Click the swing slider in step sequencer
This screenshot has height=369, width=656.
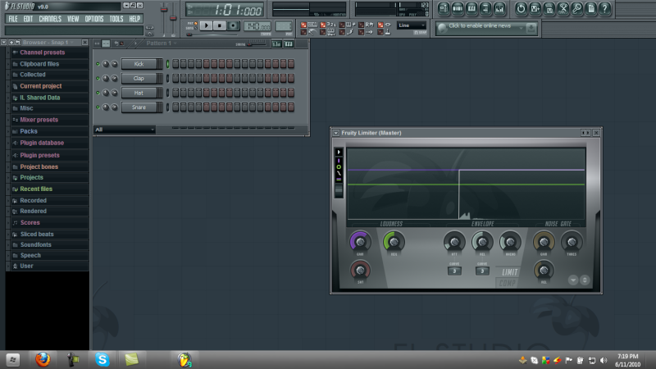256,43
